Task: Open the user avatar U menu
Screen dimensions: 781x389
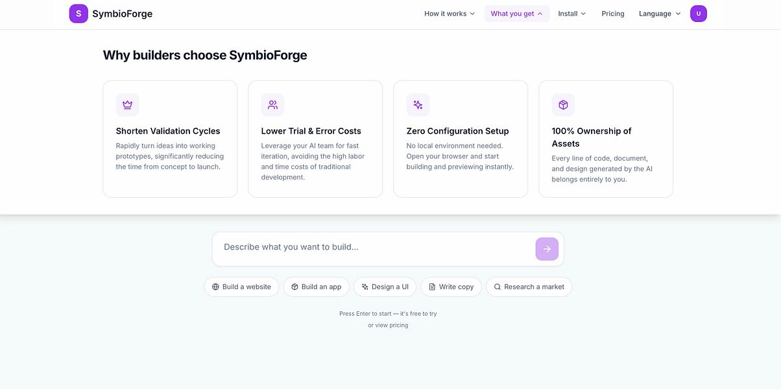Action: tap(699, 14)
